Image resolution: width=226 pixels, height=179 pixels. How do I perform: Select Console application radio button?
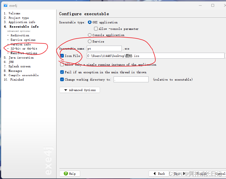click(90, 35)
